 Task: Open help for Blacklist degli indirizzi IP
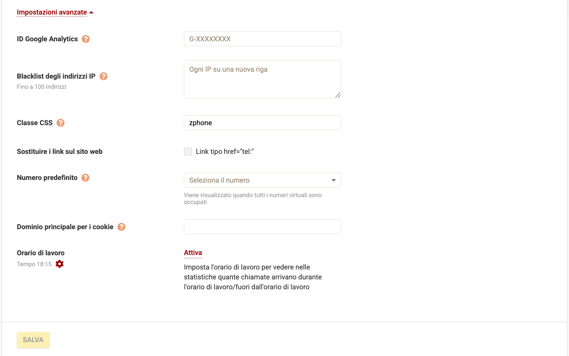tap(104, 76)
